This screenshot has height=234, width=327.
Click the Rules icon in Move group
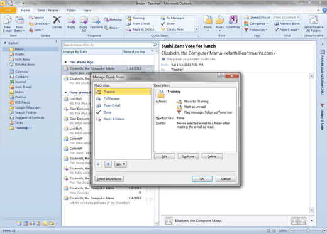[x=219, y=20]
